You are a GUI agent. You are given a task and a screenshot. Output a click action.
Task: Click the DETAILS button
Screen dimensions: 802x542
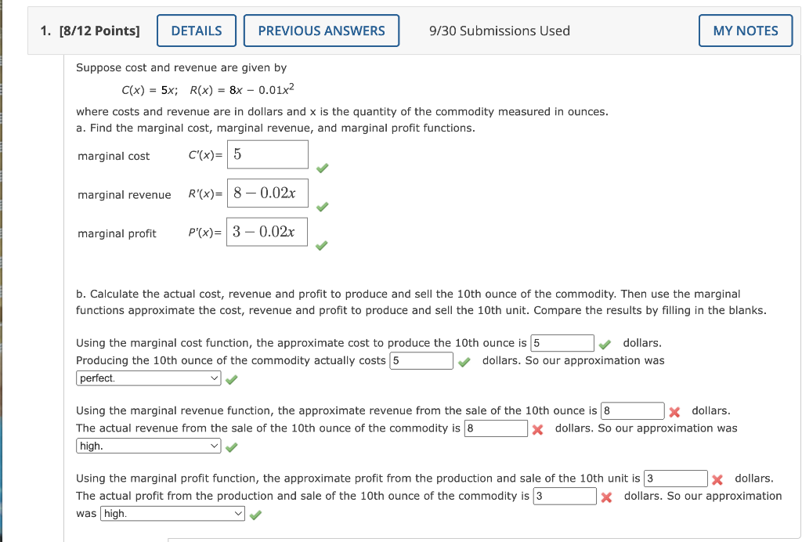coord(196,30)
